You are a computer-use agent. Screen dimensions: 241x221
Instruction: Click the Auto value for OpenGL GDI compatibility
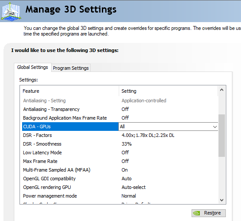pyautogui.click(x=127, y=179)
